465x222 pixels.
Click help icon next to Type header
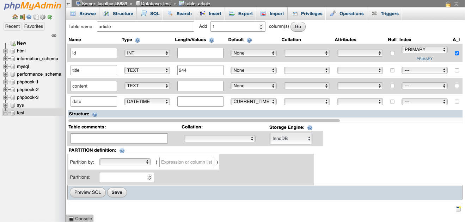[x=137, y=40]
